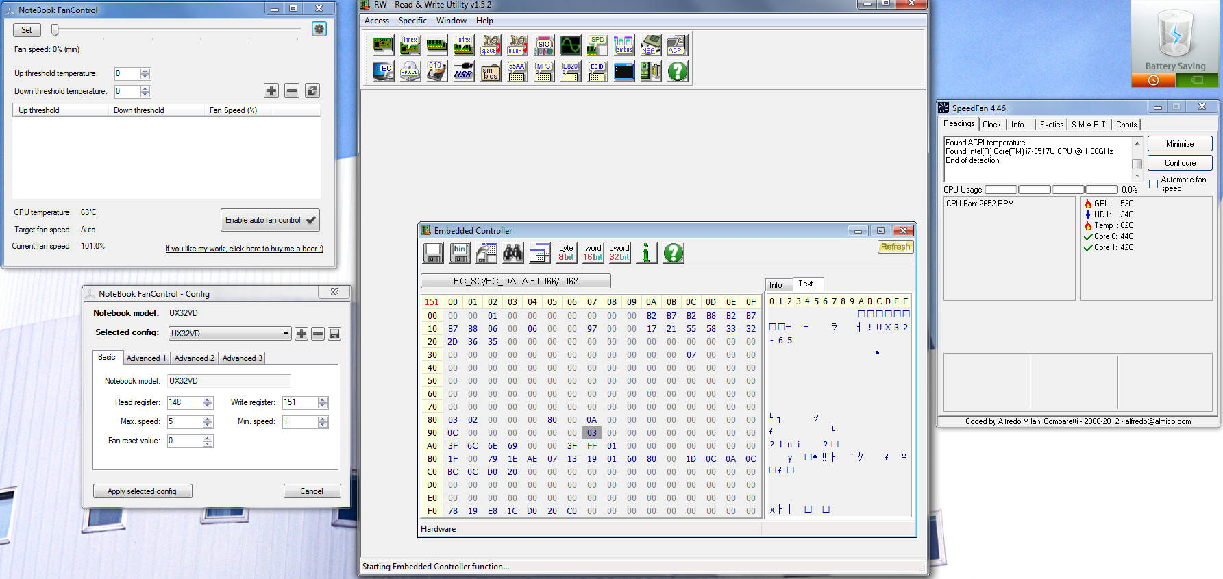Open the Access menu in RW
The height and width of the screenshot is (579, 1223).
(x=377, y=21)
